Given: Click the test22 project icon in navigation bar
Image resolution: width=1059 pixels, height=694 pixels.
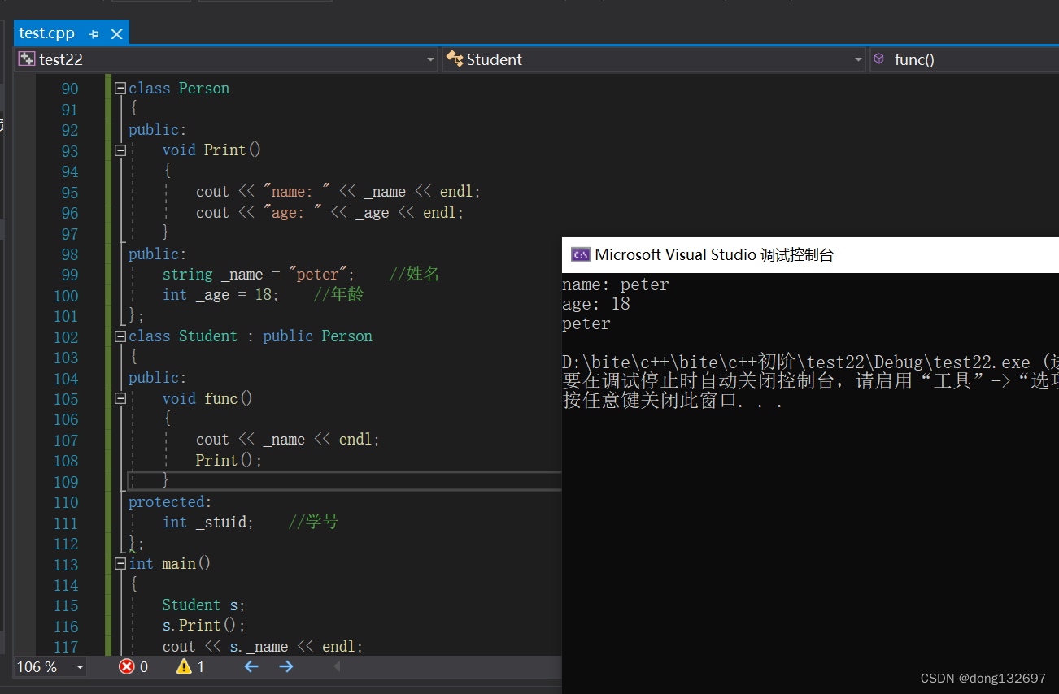Looking at the screenshot, I should [27, 59].
